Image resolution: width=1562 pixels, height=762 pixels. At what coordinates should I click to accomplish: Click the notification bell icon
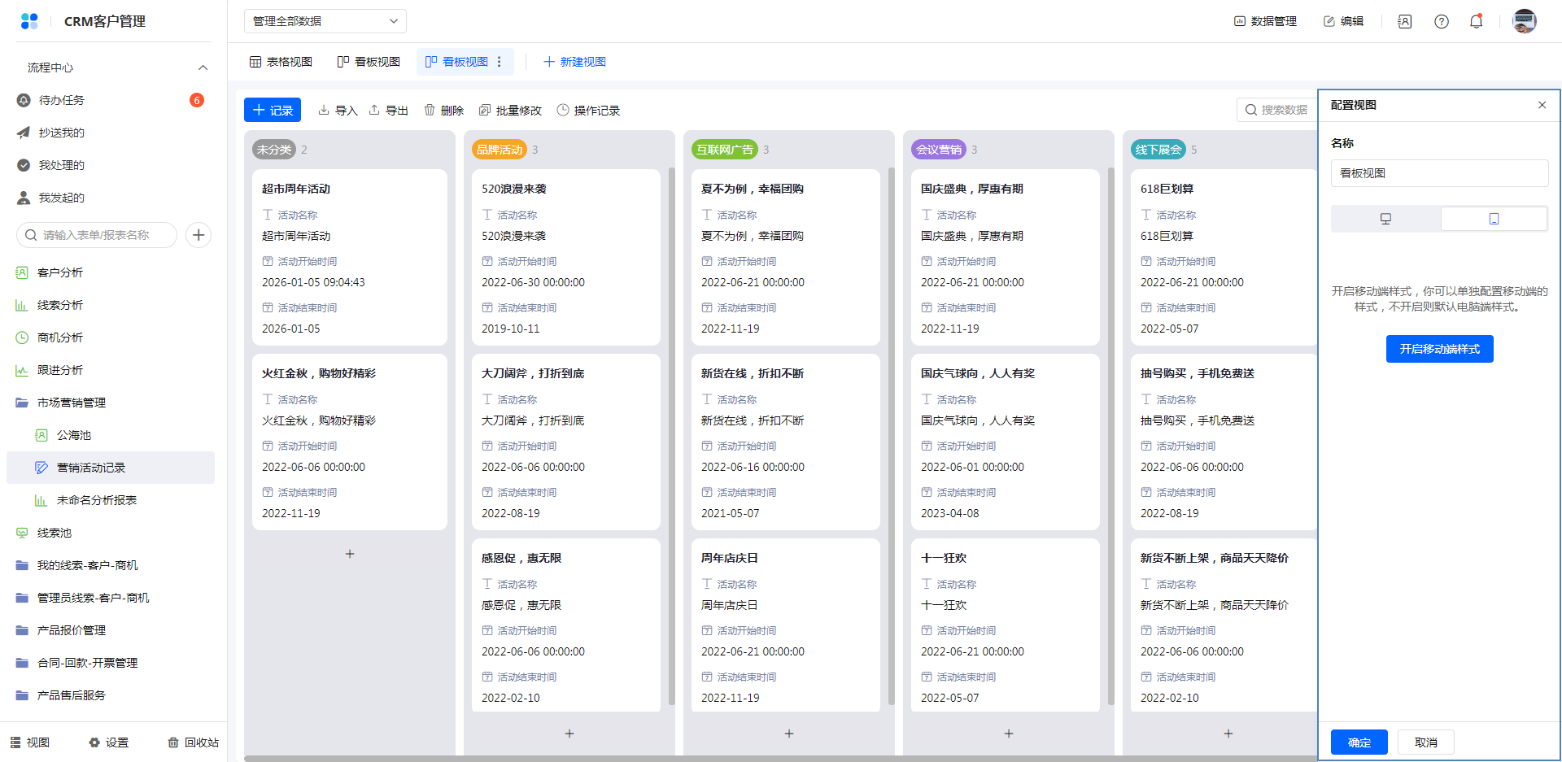tap(1476, 21)
